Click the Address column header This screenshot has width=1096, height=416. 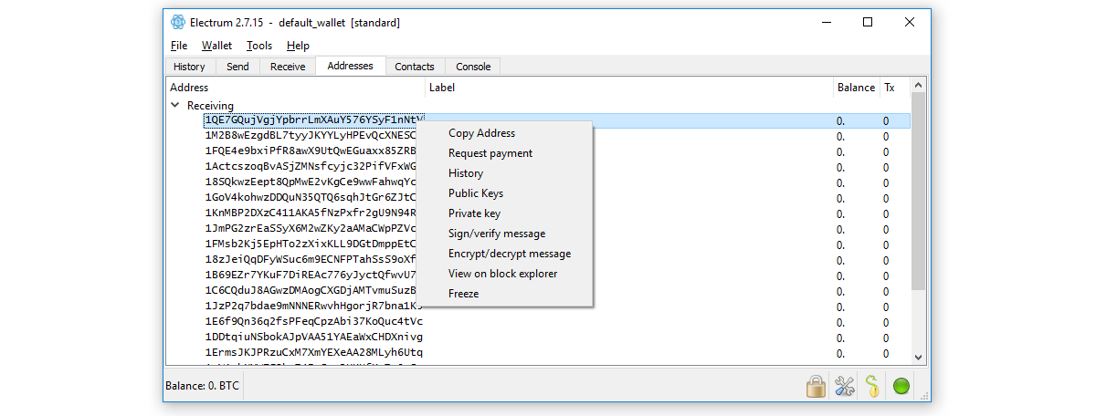[x=296, y=88]
